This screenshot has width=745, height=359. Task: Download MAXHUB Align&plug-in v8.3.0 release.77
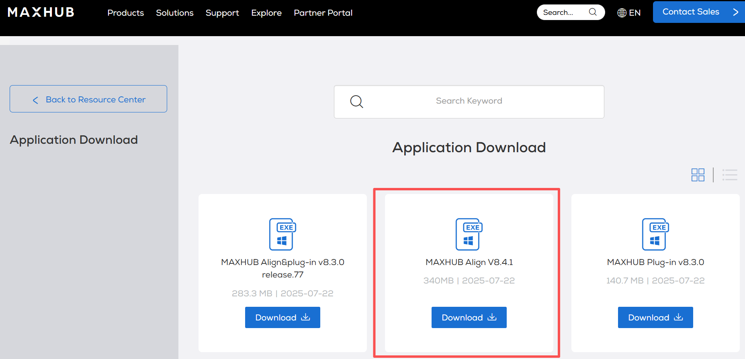click(x=282, y=318)
